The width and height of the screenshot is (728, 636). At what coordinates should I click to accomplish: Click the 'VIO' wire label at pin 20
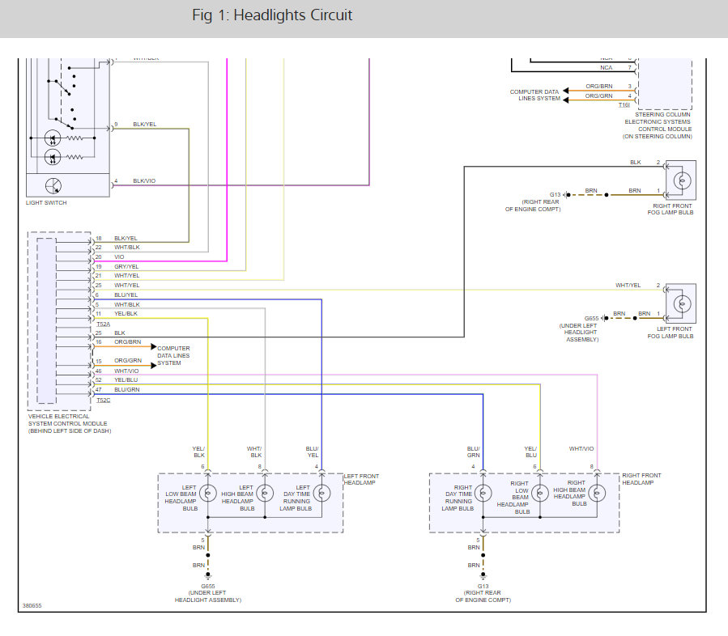(119, 257)
